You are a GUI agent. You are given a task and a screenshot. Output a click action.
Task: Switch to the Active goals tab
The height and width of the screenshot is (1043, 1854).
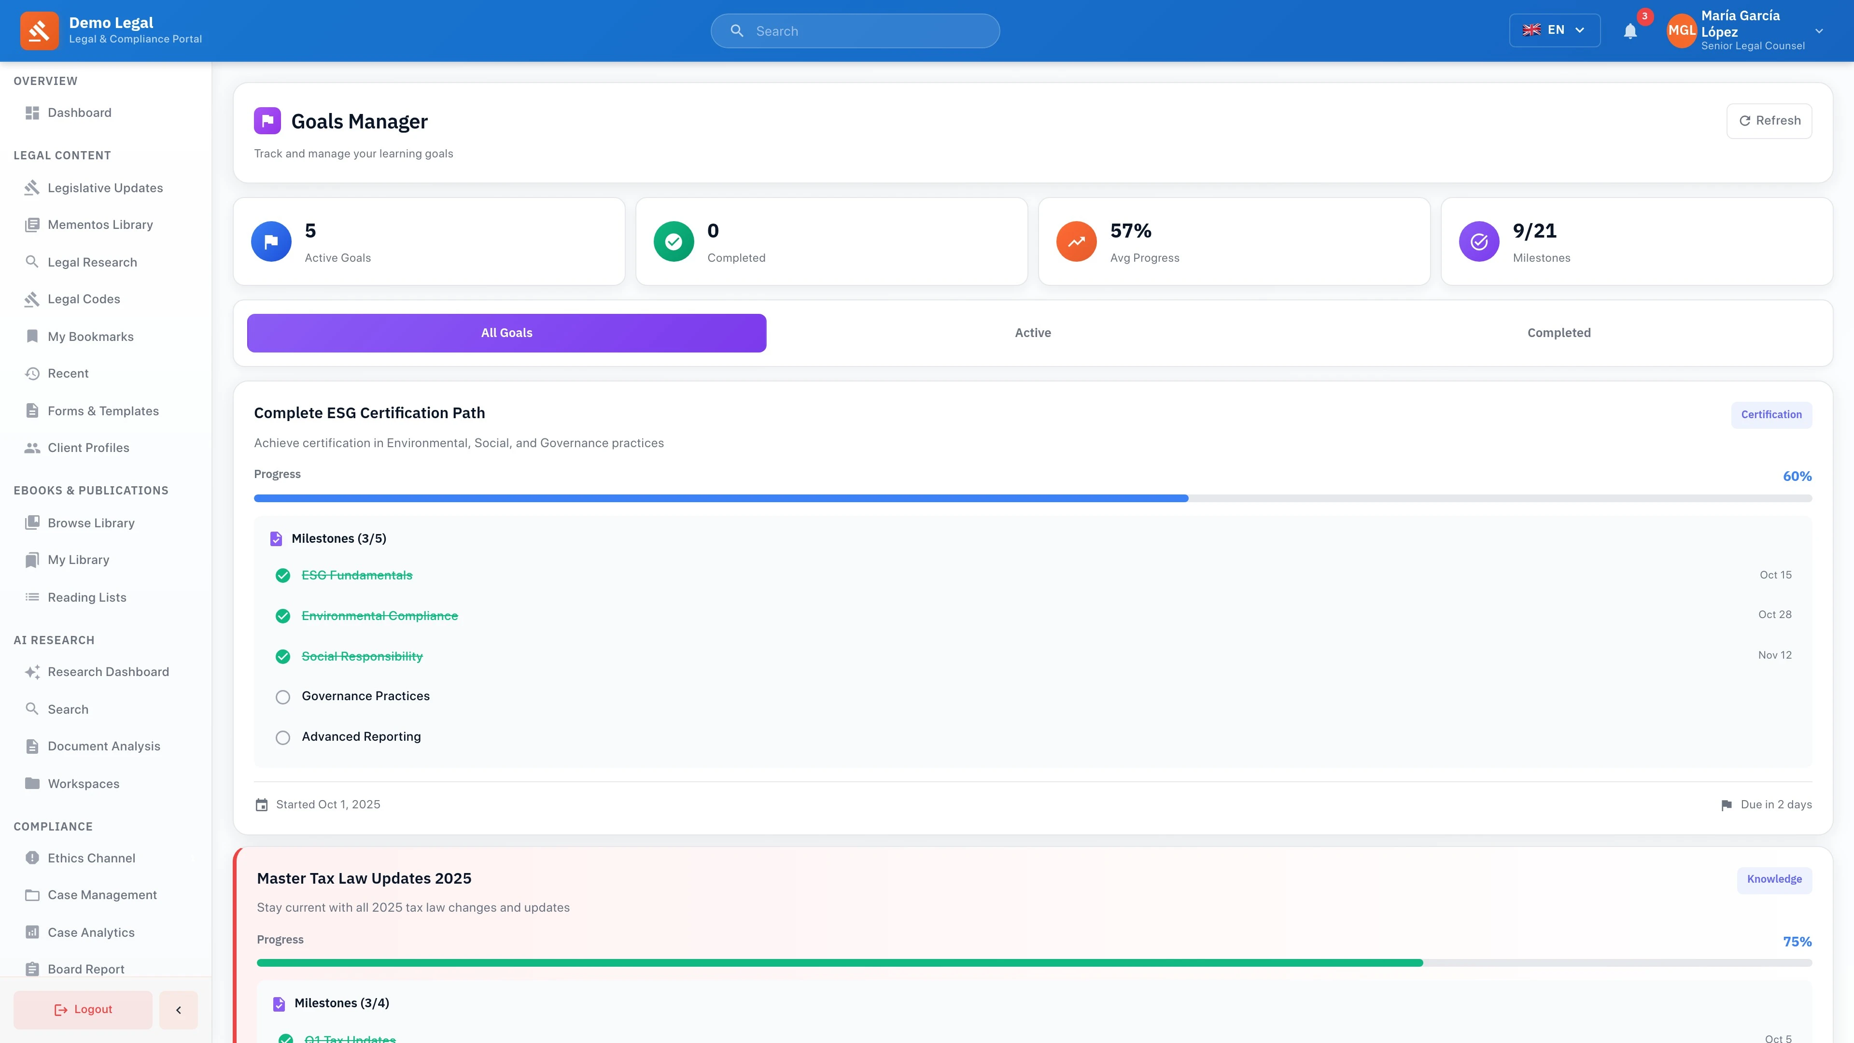point(1032,332)
